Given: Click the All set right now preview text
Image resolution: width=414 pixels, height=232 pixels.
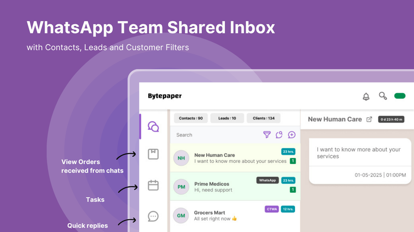Looking at the screenshot, I should (215, 219).
